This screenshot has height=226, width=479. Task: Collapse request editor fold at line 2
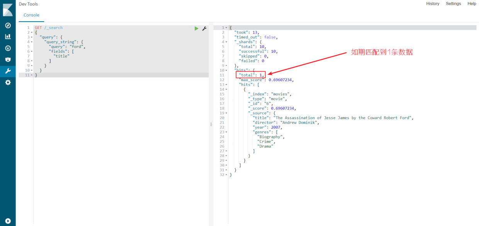click(32, 32)
